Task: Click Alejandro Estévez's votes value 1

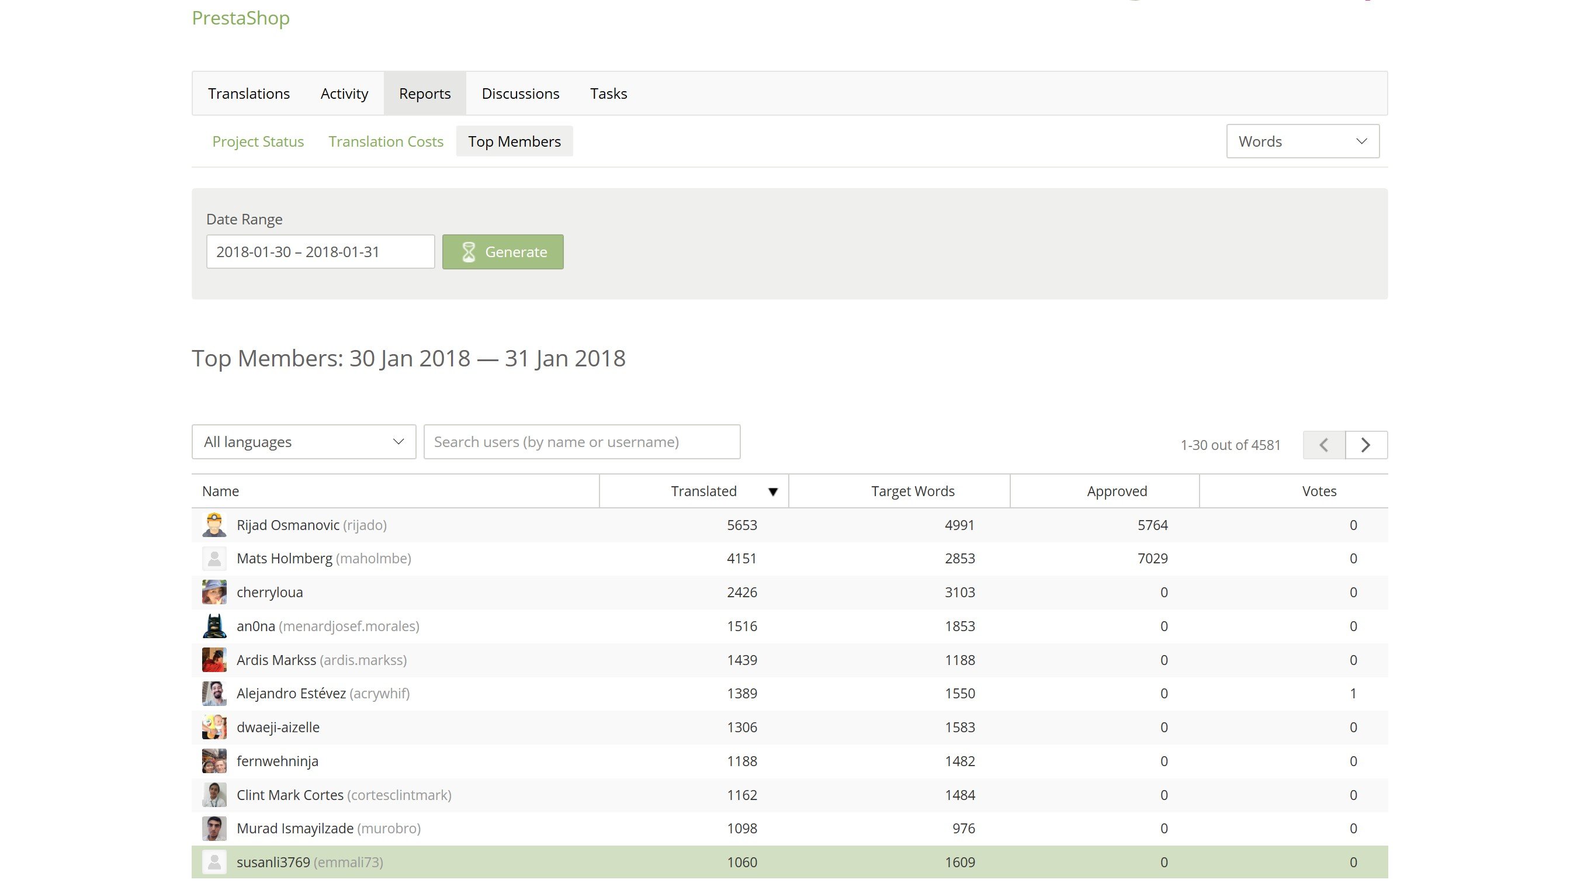Action: tap(1353, 694)
